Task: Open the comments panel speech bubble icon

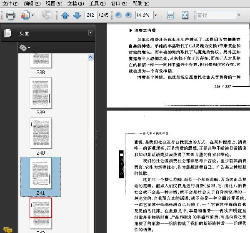Action: tap(7, 230)
